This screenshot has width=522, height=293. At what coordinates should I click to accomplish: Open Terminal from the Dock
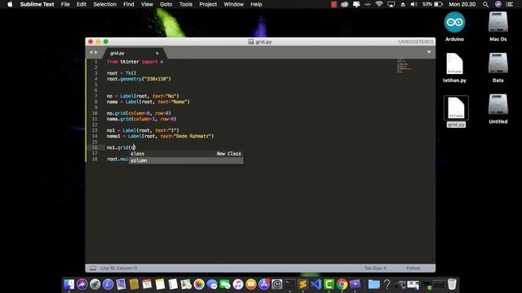[290, 285]
